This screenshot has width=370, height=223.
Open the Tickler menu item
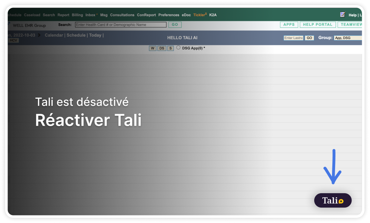point(200,15)
